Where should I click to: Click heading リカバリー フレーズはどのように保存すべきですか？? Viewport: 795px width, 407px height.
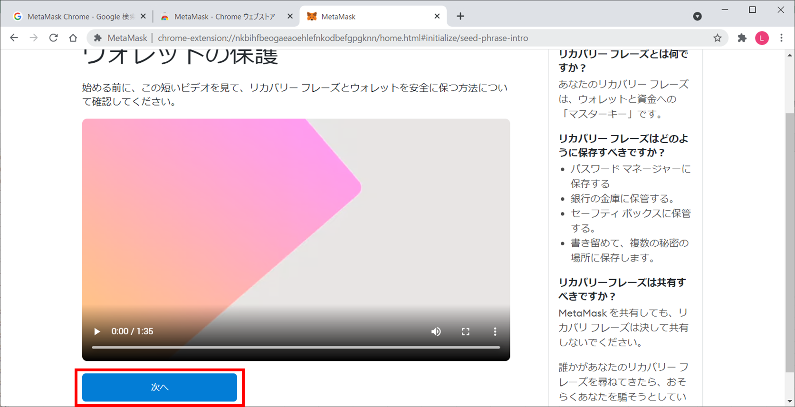(x=623, y=145)
